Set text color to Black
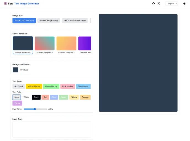Image resolution: width=190 pixels, height=141 pixels. coord(36,97)
